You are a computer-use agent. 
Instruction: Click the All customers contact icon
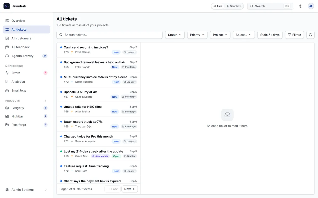(7, 38)
